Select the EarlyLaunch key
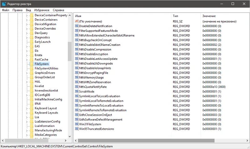 pos(42,42)
